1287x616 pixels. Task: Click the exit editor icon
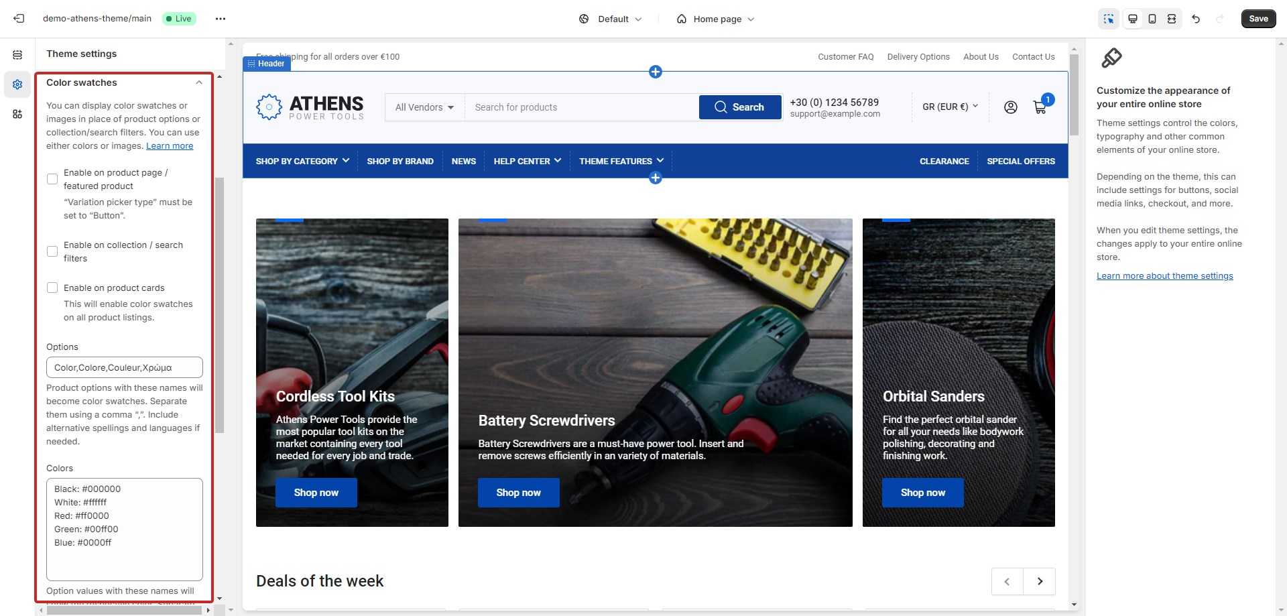19,19
